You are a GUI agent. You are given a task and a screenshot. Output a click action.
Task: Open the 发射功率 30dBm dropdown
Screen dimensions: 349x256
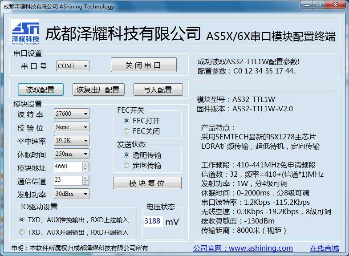tap(71, 194)
